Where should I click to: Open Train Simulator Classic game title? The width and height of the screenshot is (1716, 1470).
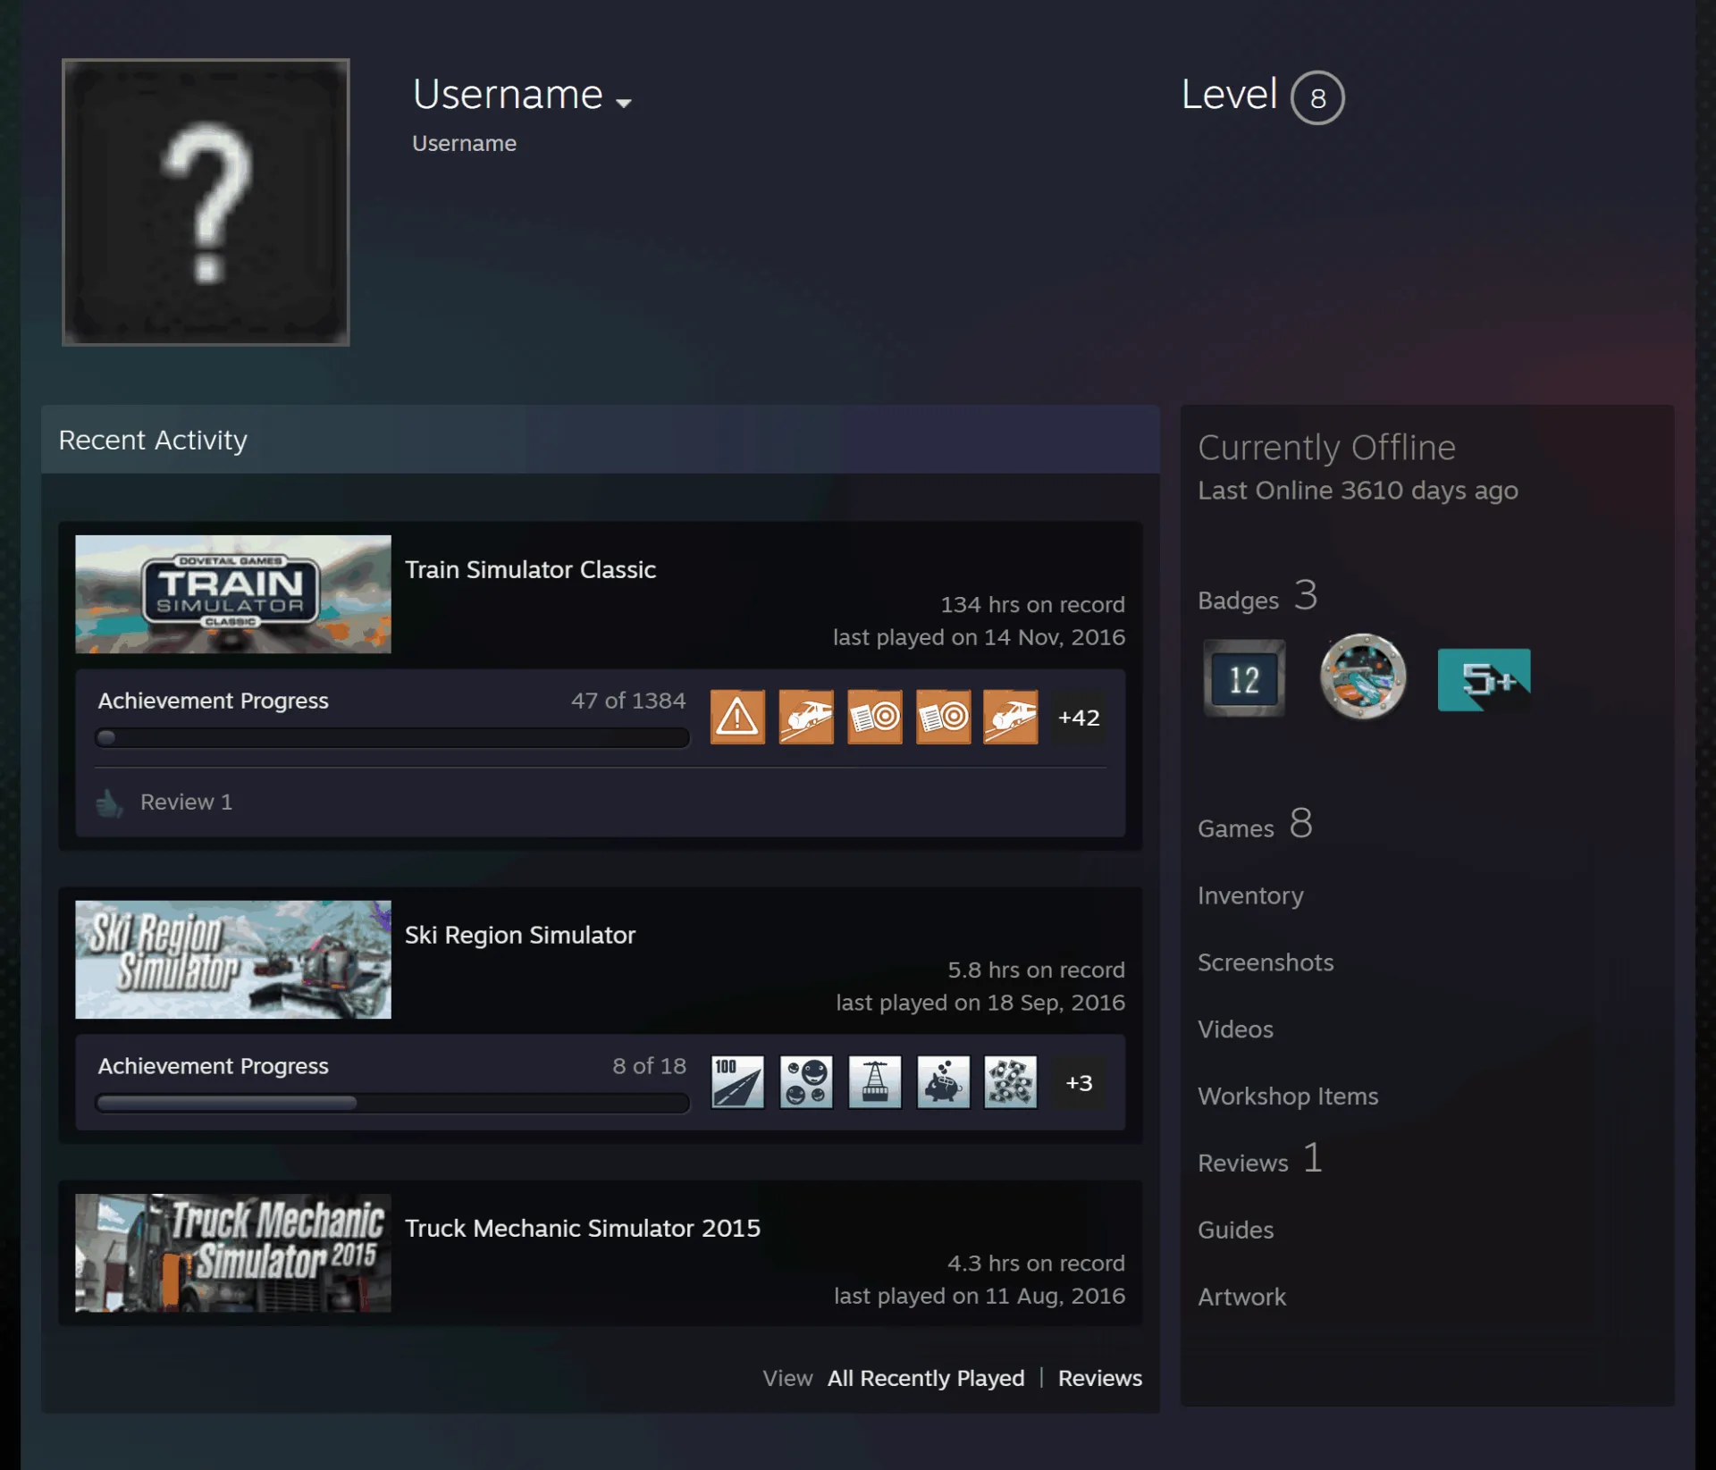(x=530, y=569)
